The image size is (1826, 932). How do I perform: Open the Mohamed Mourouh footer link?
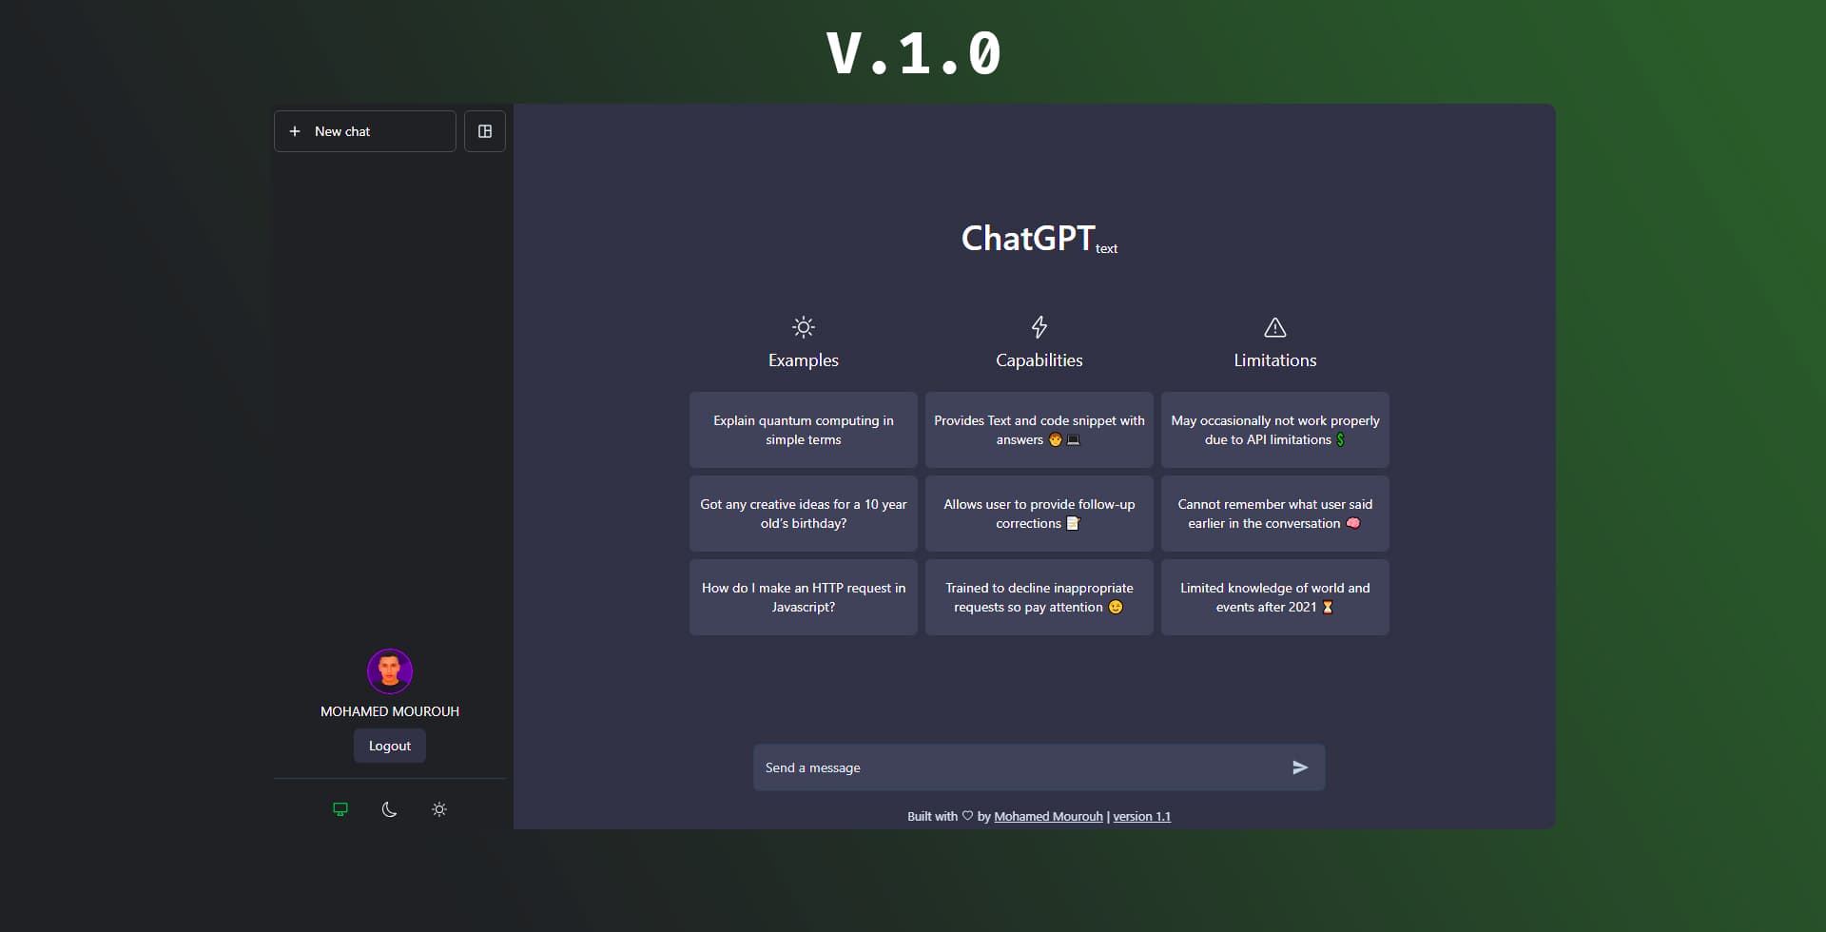[x=1048, y=816]
